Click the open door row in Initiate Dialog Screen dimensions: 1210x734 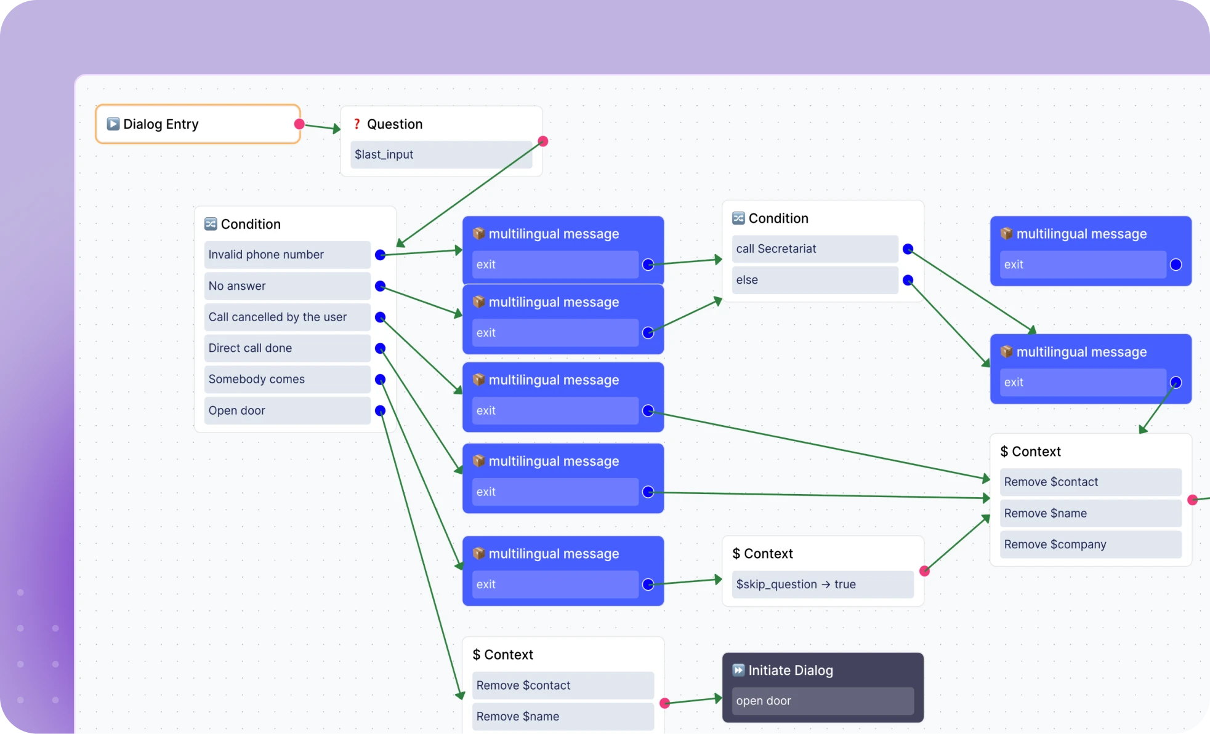tap(822, 701)
